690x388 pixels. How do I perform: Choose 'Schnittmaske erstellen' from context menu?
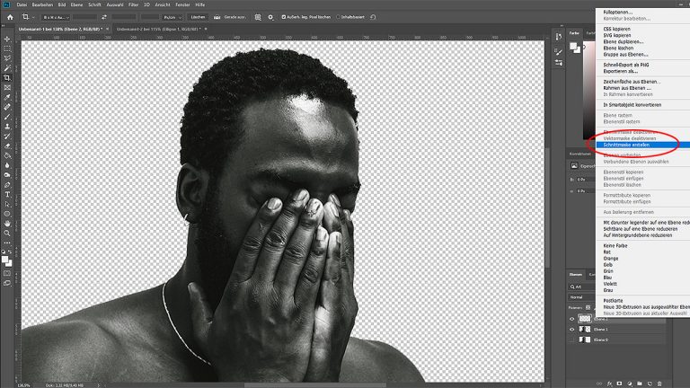[x=628, y=144]
